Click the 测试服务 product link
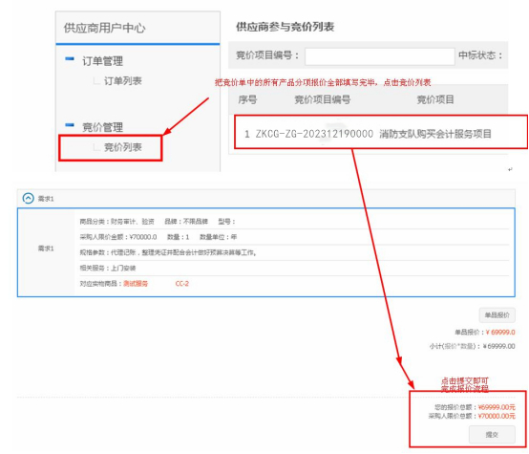The width and height of the screenshot is (529, 454). tap(136, 284)
